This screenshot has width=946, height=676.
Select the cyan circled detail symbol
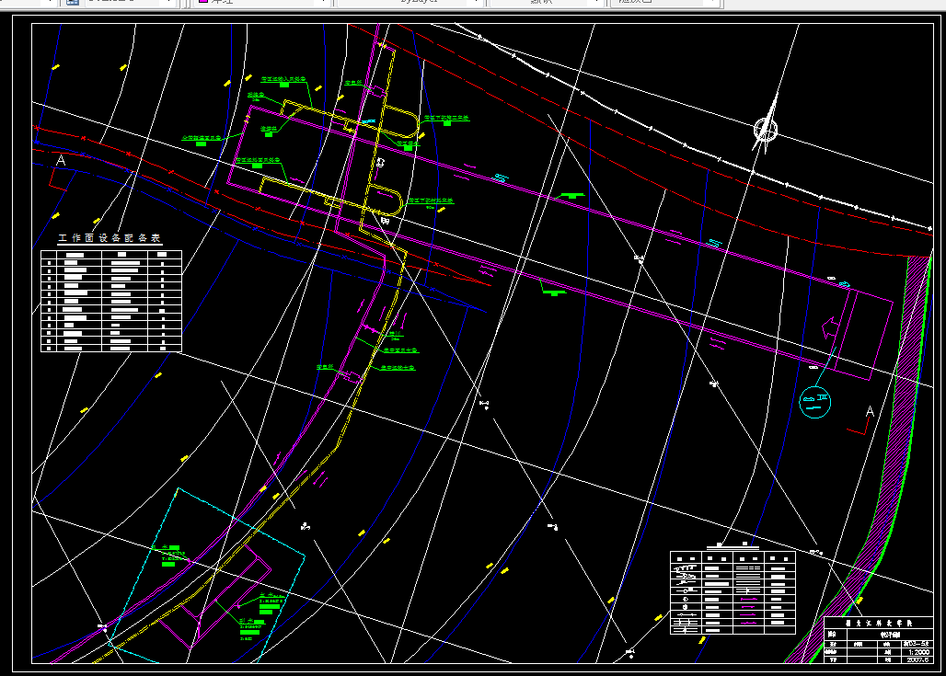tap(814, 402)
